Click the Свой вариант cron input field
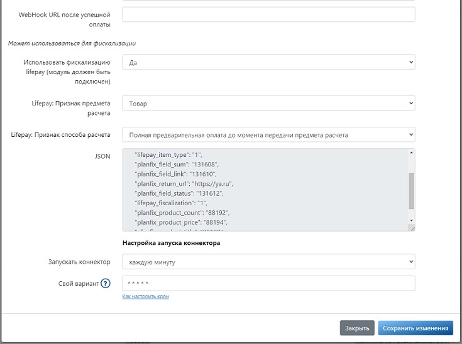The image size is (462, 344). coord(269,283)
